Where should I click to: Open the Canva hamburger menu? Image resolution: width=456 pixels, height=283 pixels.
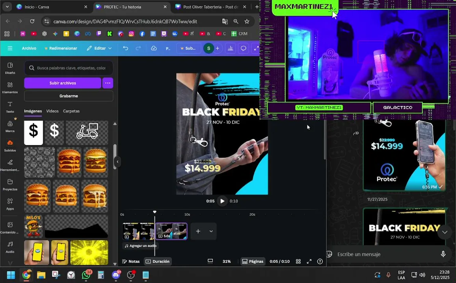[x=10, y=48]
